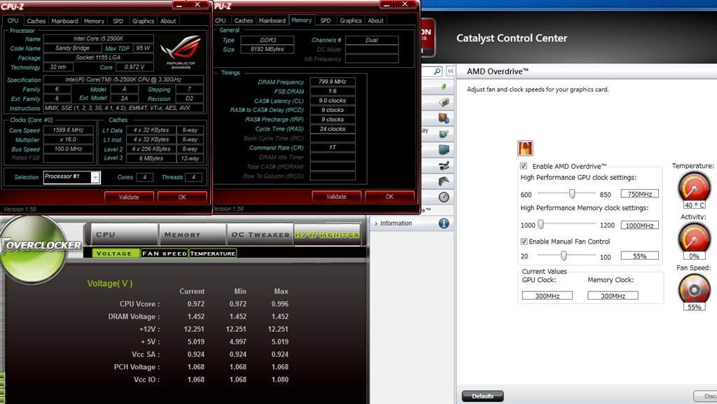Click the blue Information icon
The height and width of the screenshot is (404, 717).
point(443,223)
